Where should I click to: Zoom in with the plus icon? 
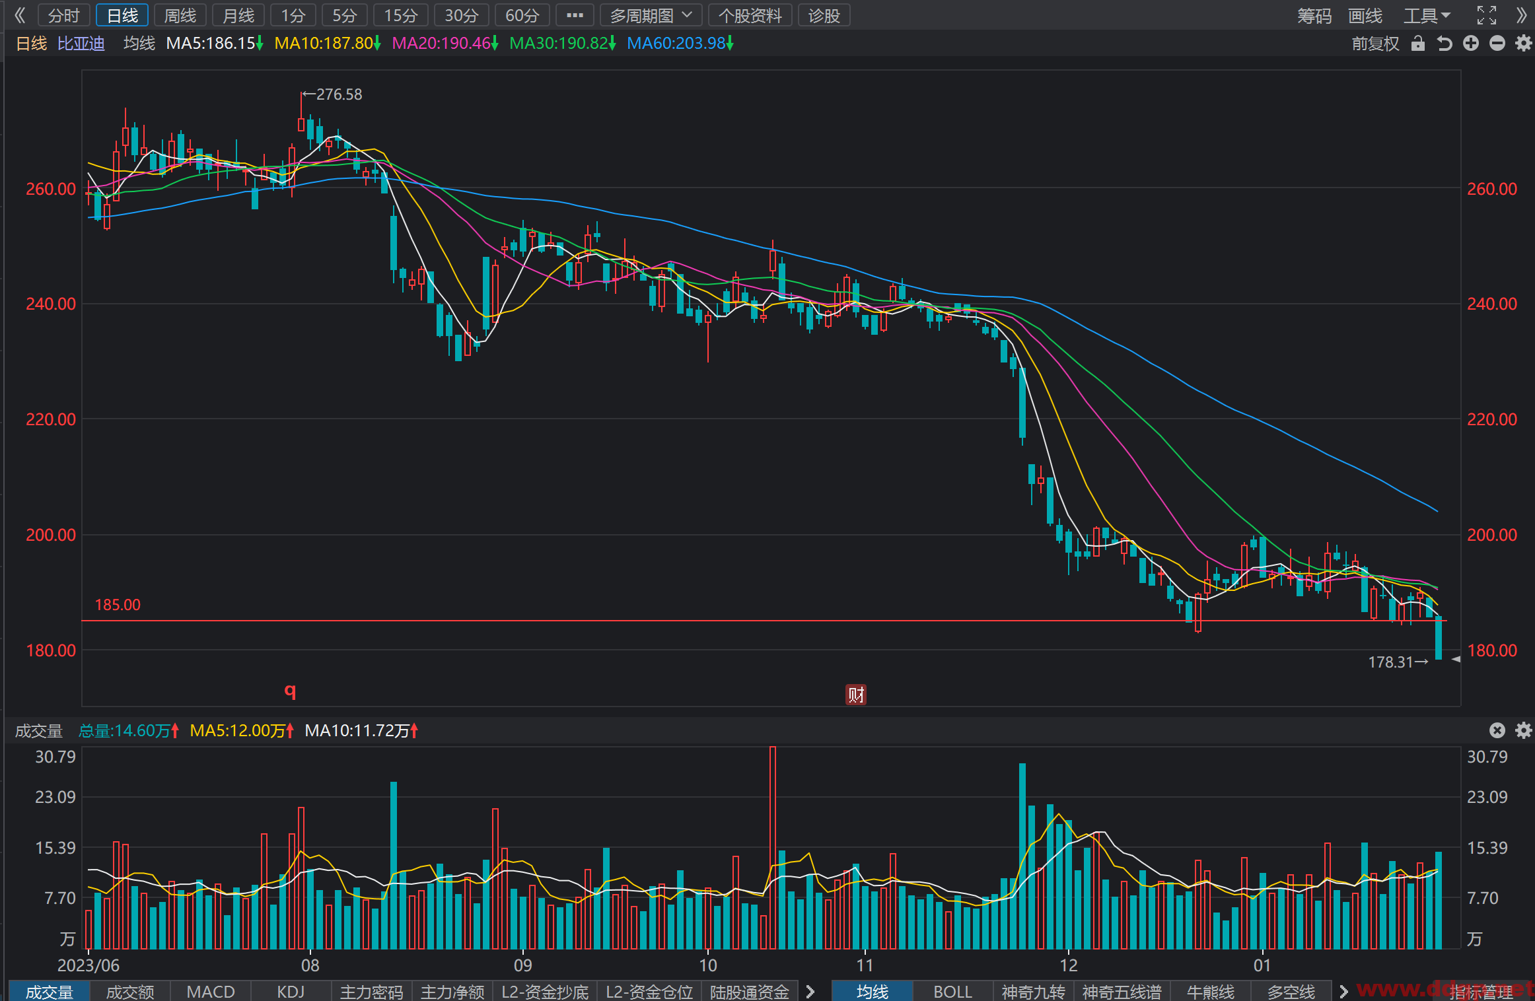click(1471, 44)
